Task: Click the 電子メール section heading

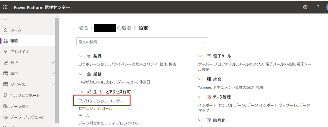Action: pos(222,56)
